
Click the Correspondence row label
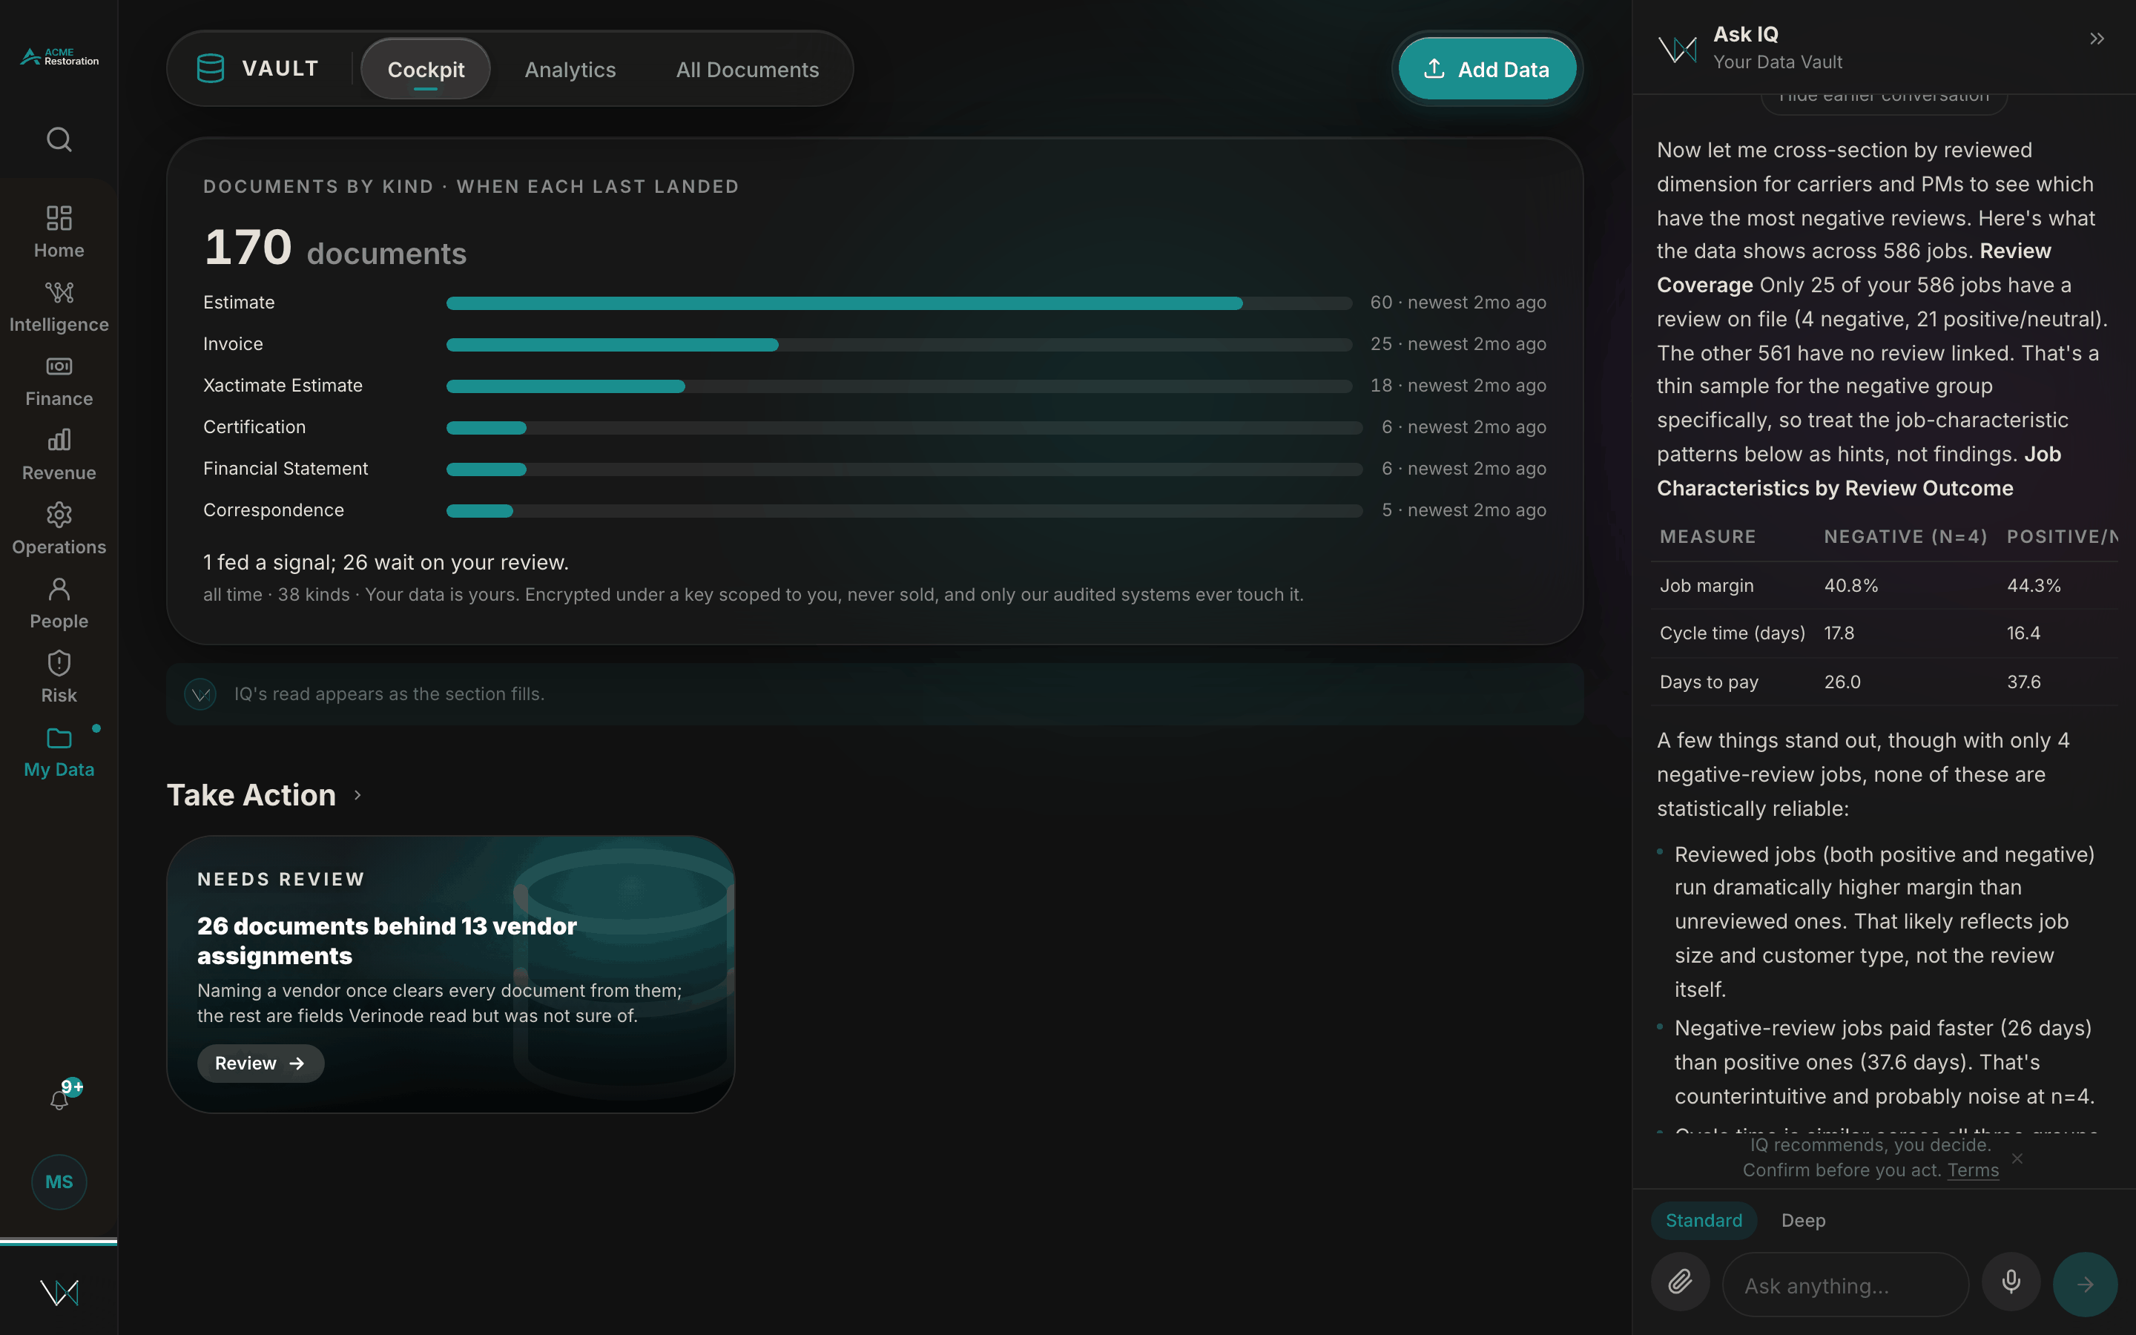point(274,510)
